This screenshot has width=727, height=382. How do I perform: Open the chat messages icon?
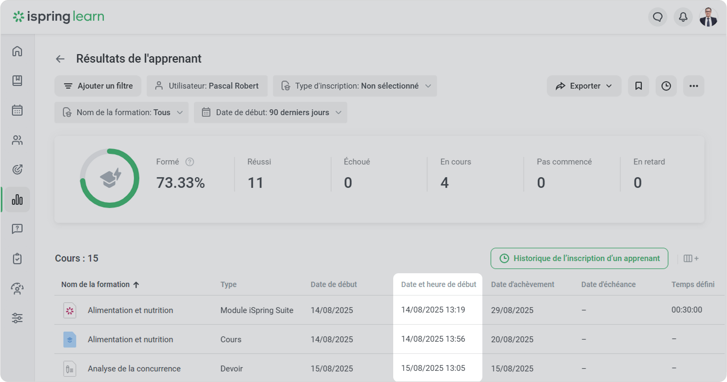tap(657, 17)
